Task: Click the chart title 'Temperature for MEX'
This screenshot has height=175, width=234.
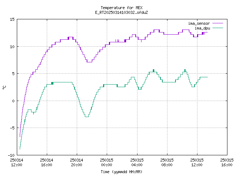Action: point(121,8)
